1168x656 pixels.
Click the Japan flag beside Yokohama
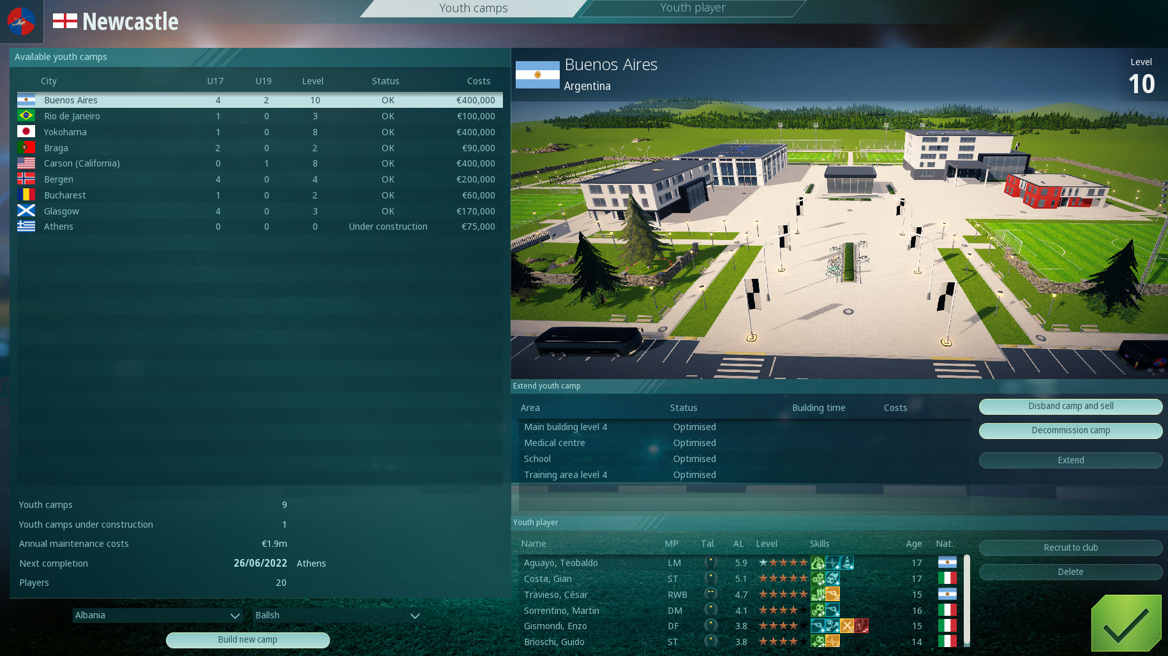pyautogui.click(x=26, y=131)
